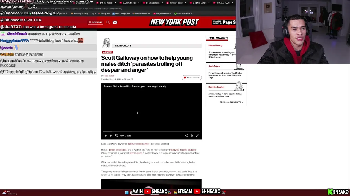Open the Privacy error bookmark
This screenshot has height=196, width=350.
[104, 14]
